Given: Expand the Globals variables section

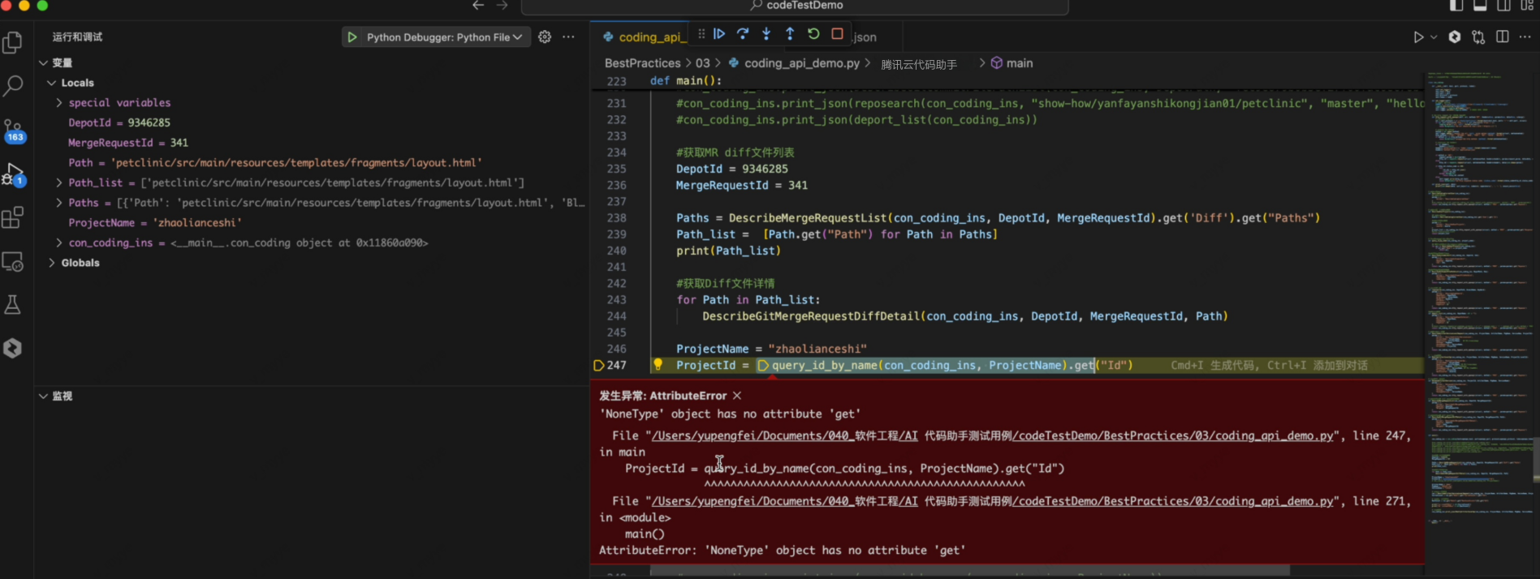Looking at the screenshot, I should [52, 263].
